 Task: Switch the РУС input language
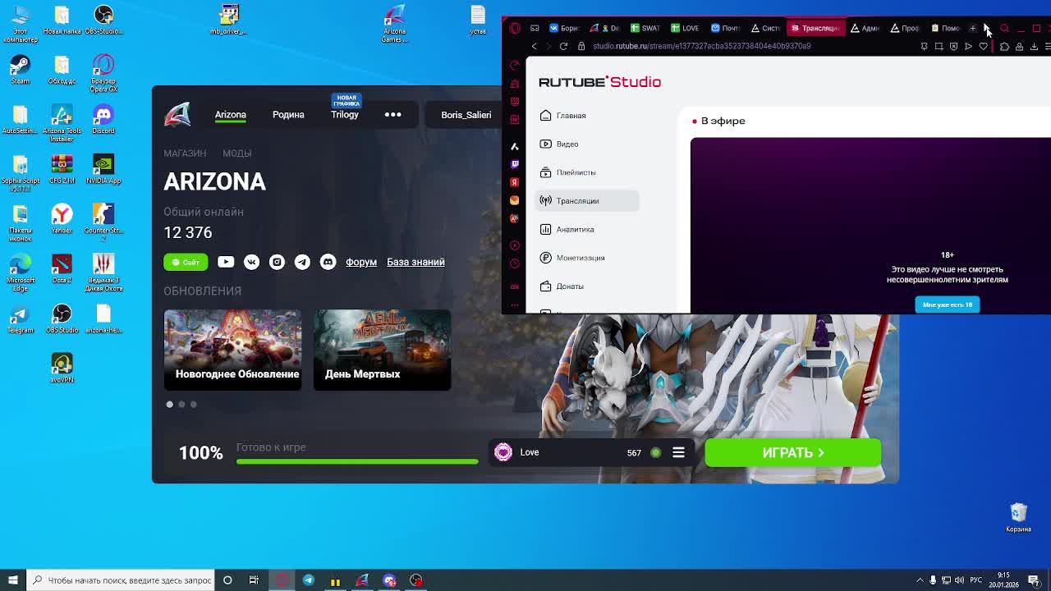click(975, 580)
